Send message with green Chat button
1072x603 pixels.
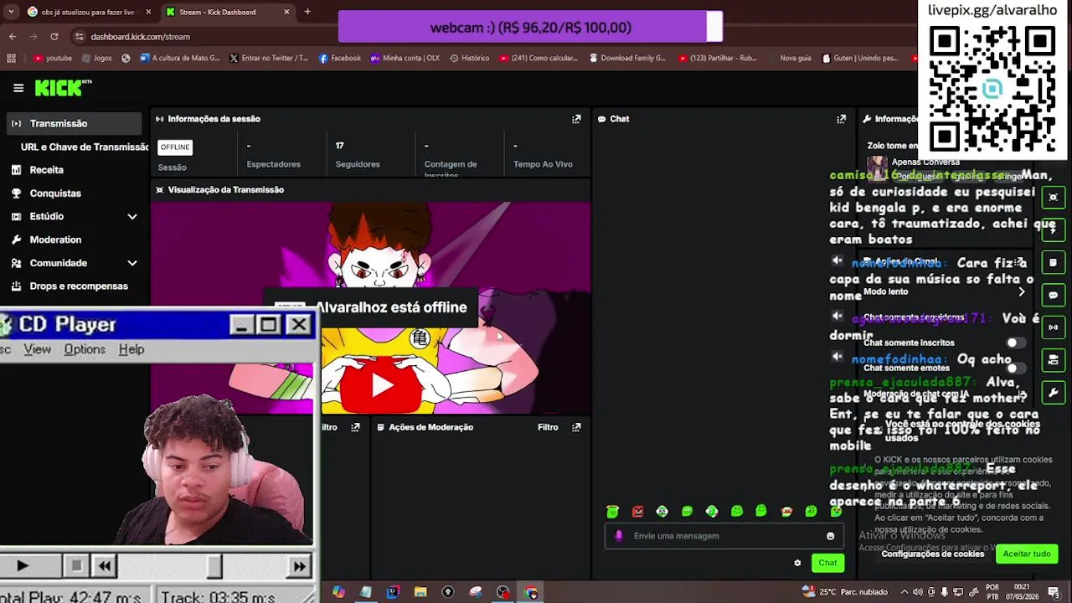coord(827,563)
